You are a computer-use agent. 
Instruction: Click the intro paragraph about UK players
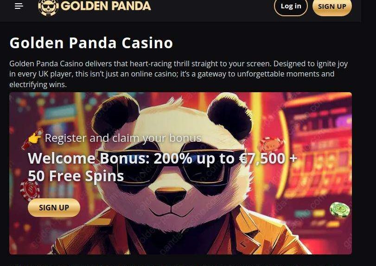point(178,74)
